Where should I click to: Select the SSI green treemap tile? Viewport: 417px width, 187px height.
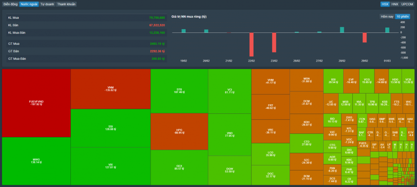(111, 128)
